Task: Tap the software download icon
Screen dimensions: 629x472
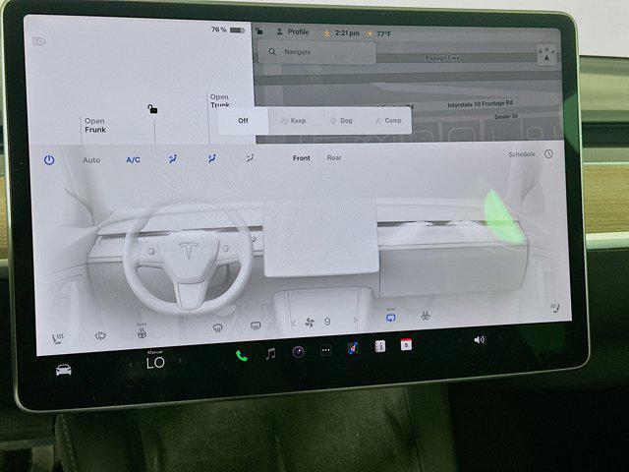Action: tap(327, 33)
